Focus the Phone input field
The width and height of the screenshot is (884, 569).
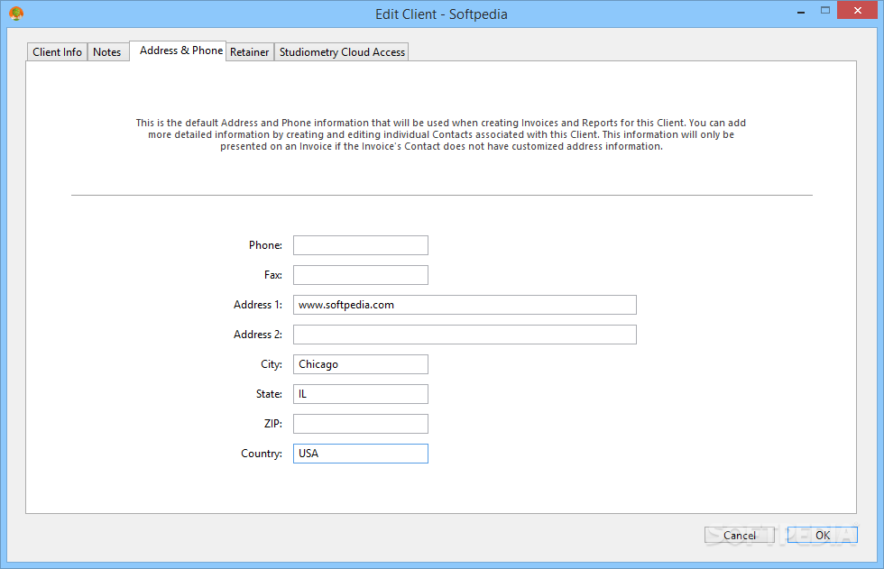tap(360, 245)
